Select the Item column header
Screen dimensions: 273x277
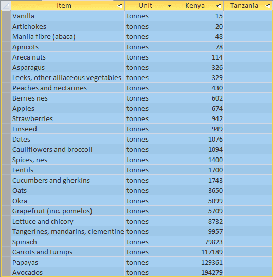[x=68, y=6]
